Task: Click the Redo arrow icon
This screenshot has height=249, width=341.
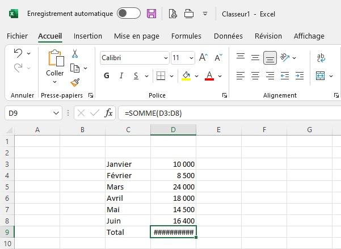Action: pos(18,68)
